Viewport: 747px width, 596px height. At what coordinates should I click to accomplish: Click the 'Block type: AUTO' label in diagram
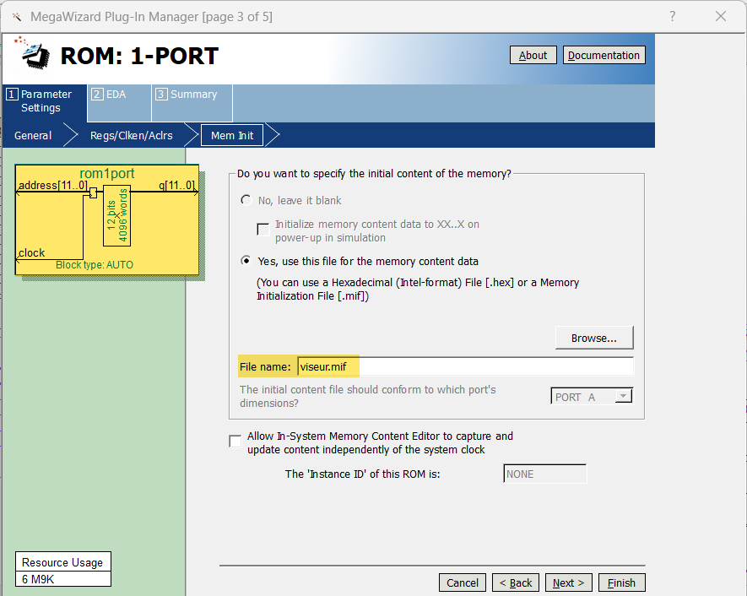[x=95, y=265]
